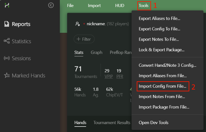Switch to the Graph tab
Image resolution: width=206 pixels, height=132 pixels.
(96, 52)
